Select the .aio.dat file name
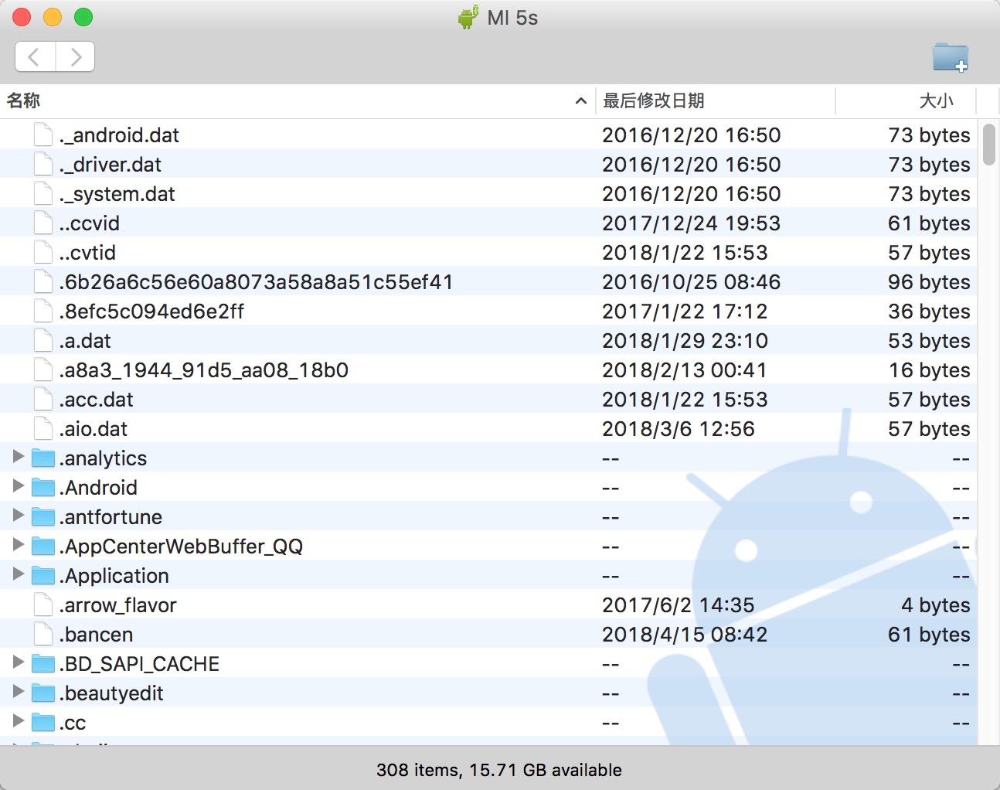The height and width of the screenshot is (790, 1000). coord(94,429)
